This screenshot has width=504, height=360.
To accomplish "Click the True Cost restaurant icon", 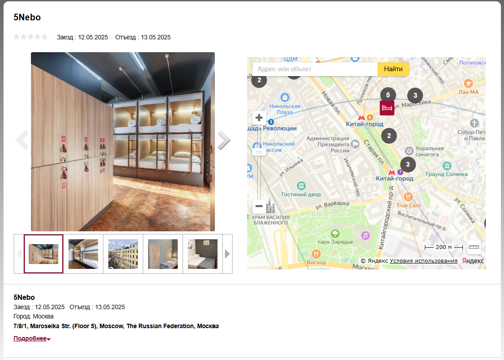I will (408, 197).
